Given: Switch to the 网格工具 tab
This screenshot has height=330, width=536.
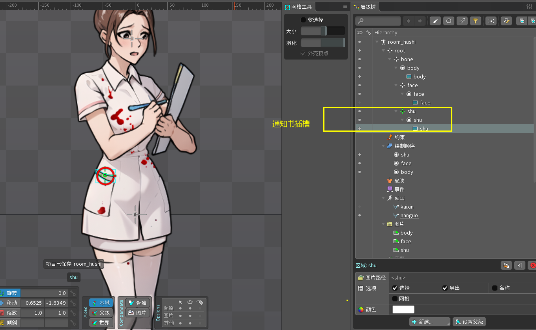Looking at the screenshot, I should [298, 7].
